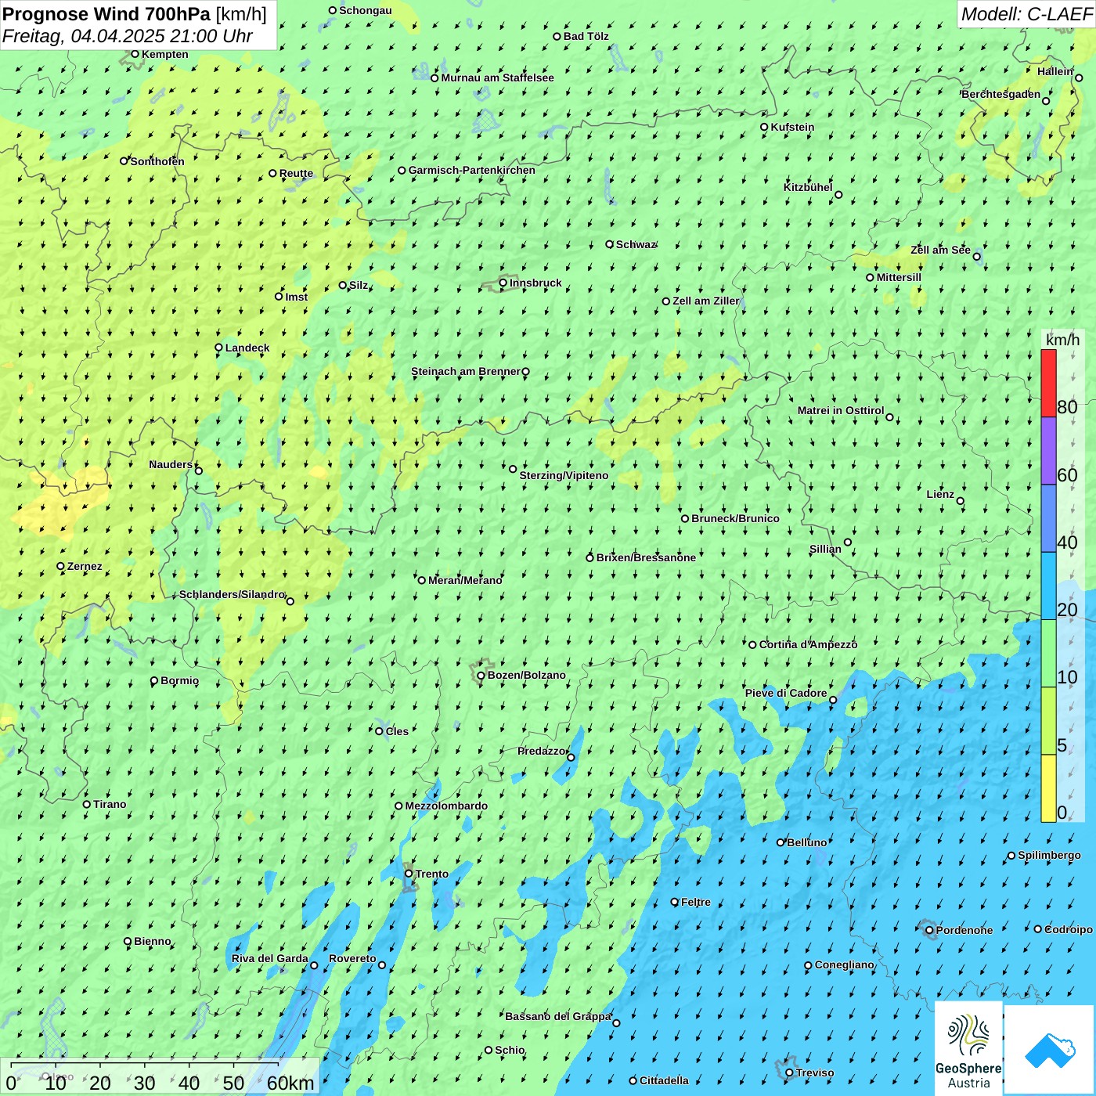This screenshot has height=1096, width=1096.
Task: Click the 'Conegliano' label
Action: tap(845, 964)
